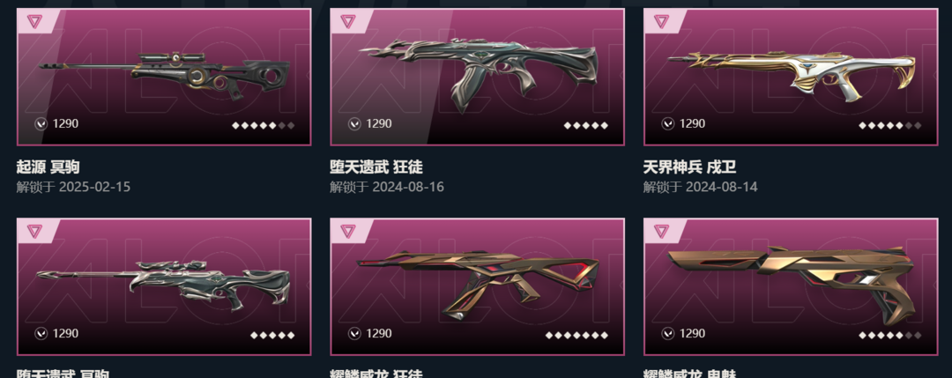
Task: Click the tier badge icon on 天界神兵 戍卫 card
Action: 661,21
